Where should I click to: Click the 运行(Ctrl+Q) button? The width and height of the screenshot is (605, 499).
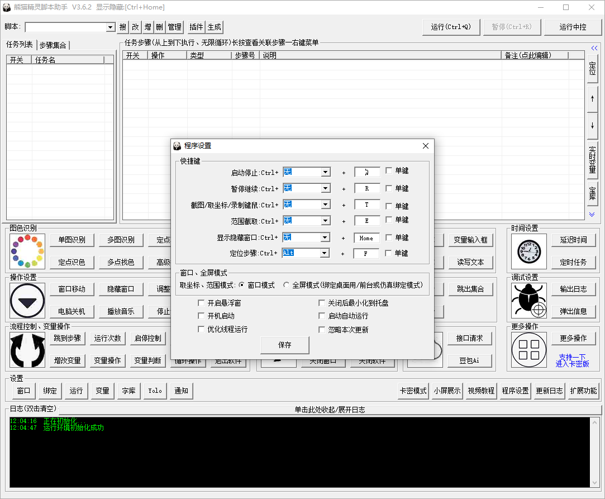(451, 27)
